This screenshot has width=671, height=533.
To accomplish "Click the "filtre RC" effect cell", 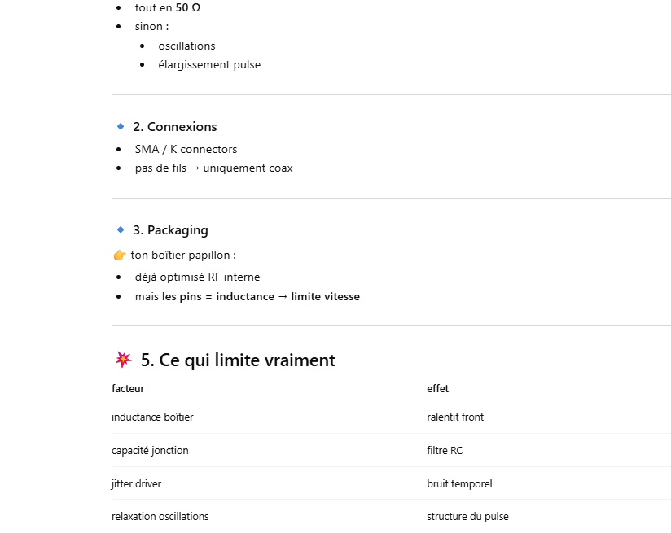I will tap(444, 451).
